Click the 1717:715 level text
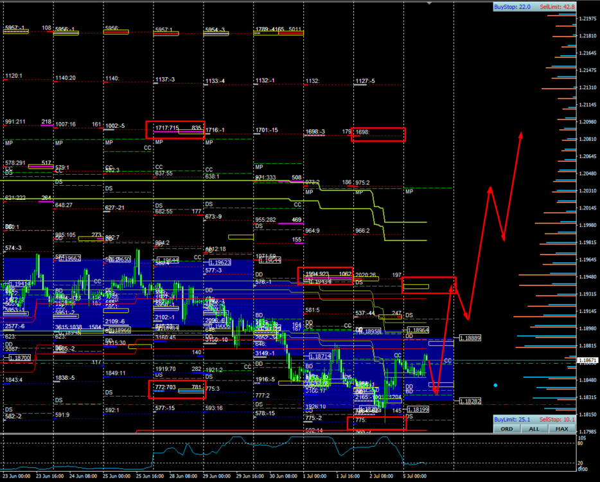Image resolution: width=600 pixels, height=482 pixels. (167, 127)
